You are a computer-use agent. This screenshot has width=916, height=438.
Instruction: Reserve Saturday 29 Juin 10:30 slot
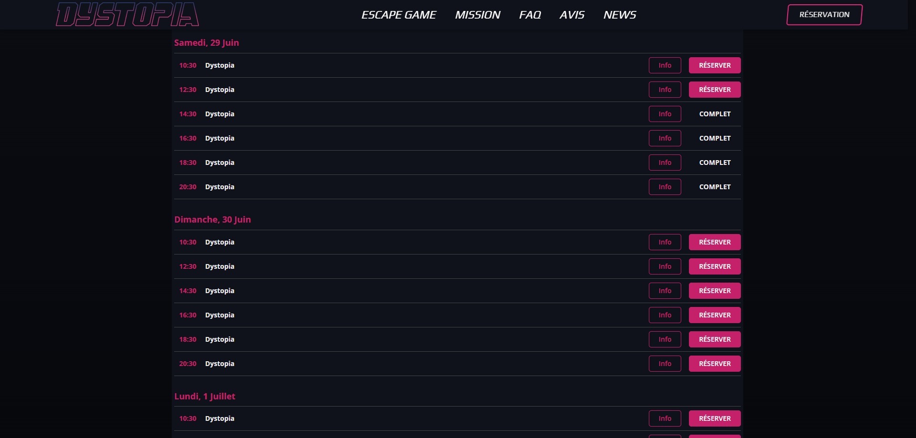click(714, 65)
